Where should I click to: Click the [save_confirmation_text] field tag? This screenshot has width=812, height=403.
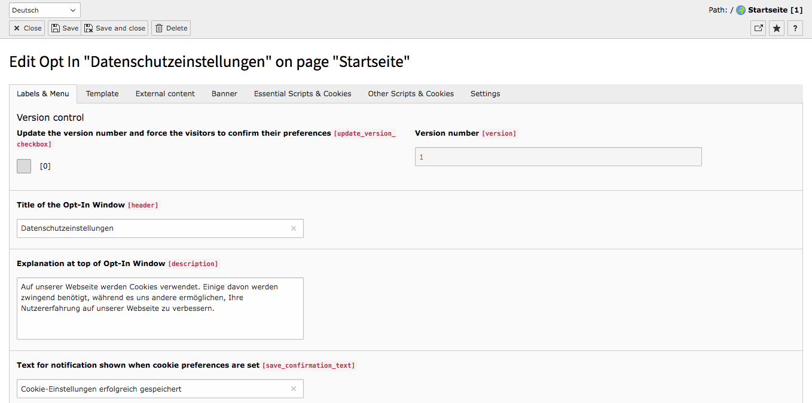309,365
